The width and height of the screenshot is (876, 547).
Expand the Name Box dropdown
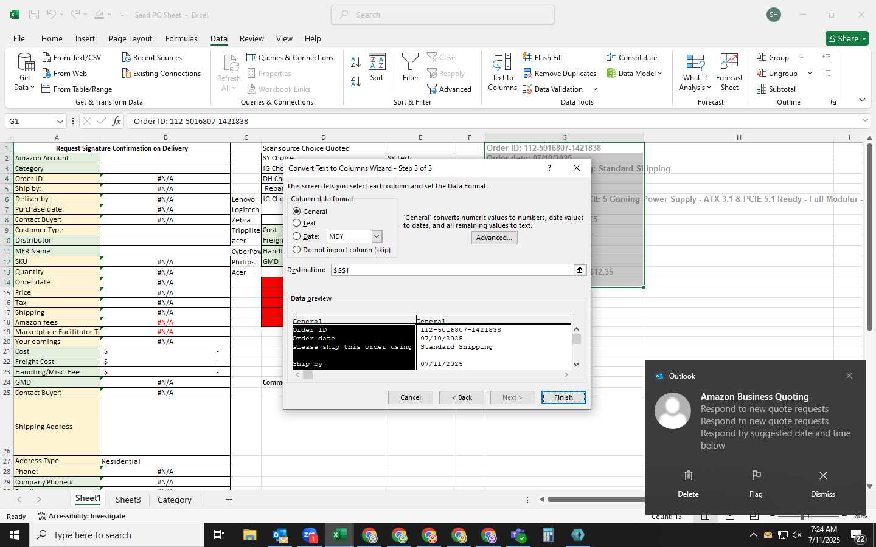(x=60, y=121)
